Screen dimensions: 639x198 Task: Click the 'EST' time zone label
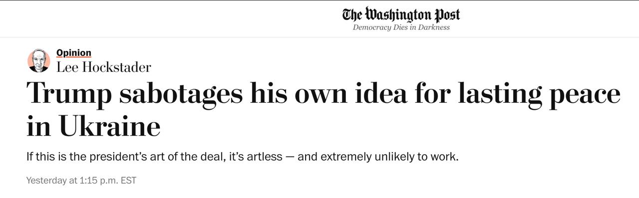pyautogui.click(x=128, y=181)
